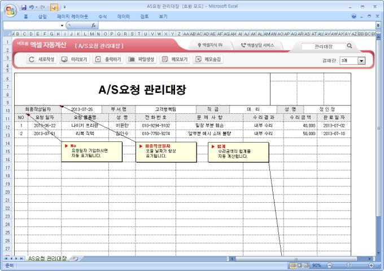Click the zoom in plus icon
The image size is (384, 271).
(x=371, y=265)
